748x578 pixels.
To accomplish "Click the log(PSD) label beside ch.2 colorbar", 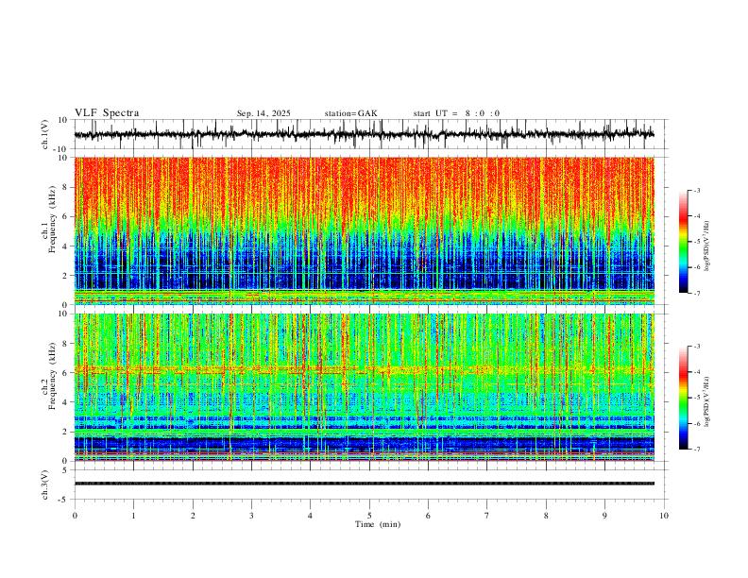I will click(x=706, y=401).
